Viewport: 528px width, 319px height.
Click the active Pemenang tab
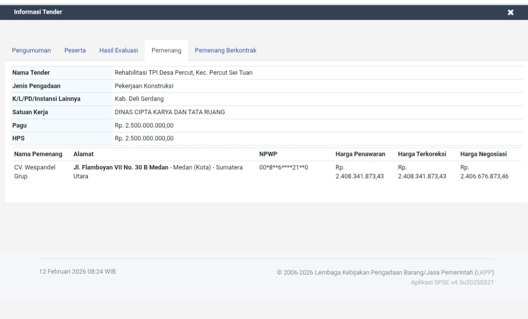point(166,50)
